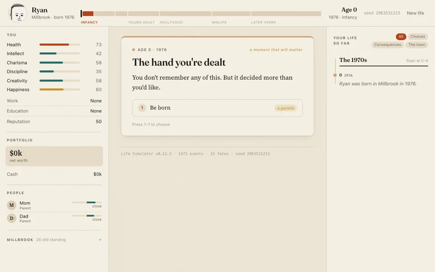Filter timeline by Choices
The height and width of the screenshot is (272, 435).
coord(417,36)
